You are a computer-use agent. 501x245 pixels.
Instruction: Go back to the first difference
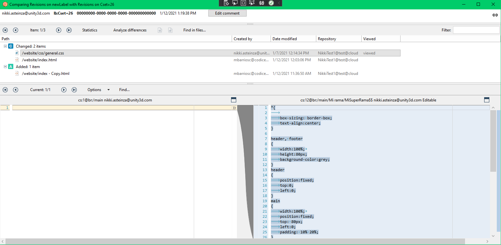click(5, 90)
